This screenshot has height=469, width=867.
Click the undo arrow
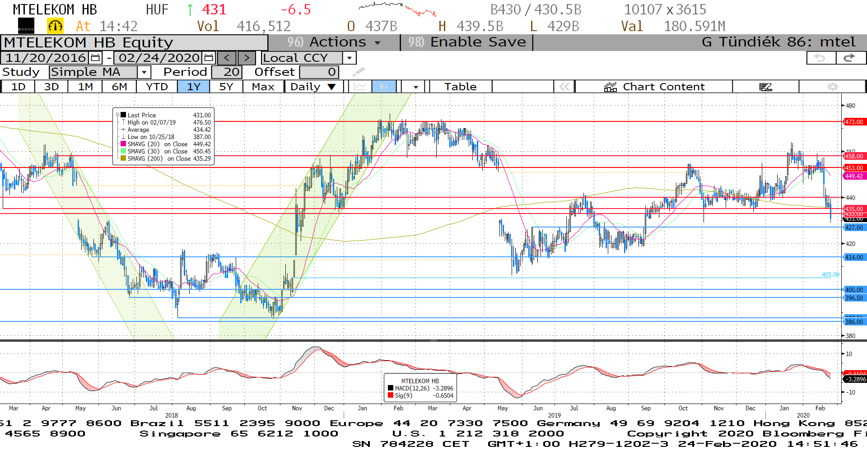[x=820, y=58]
